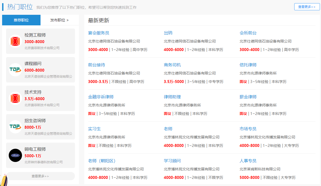Open the 出纳 job listing
The height and width of the screenshot is (186, 321).
[168, 33]
